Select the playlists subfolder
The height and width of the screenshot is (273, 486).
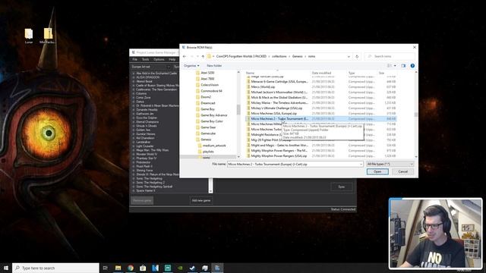tap(208, 152)
